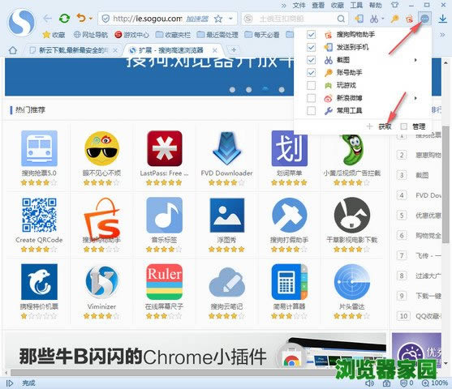
Task: Open the dropdown arrow beside the undo icon
Action: coord(91,19)
